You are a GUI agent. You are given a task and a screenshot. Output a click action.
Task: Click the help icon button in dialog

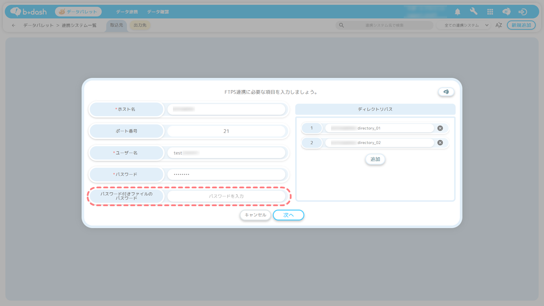(x=446, y=92)
